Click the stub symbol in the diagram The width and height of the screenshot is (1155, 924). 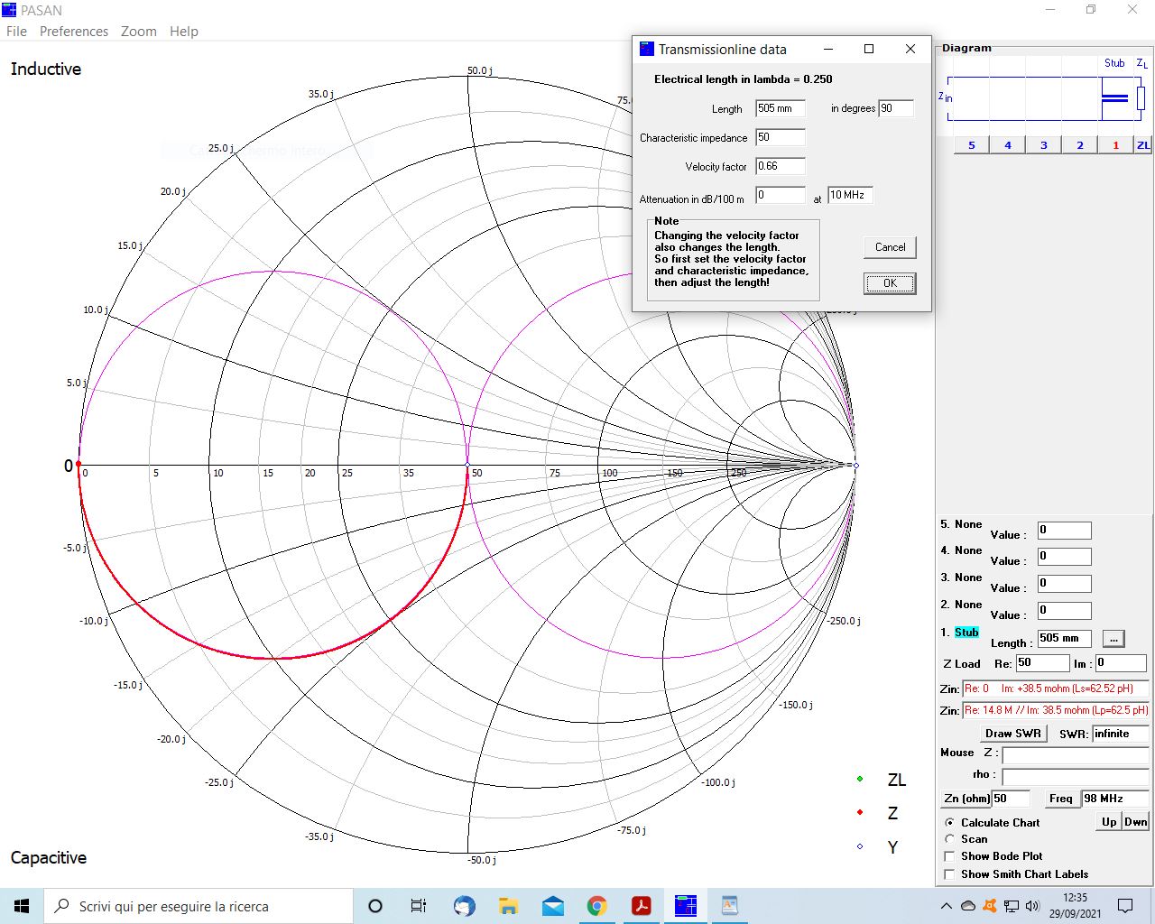coord(1115,97)
